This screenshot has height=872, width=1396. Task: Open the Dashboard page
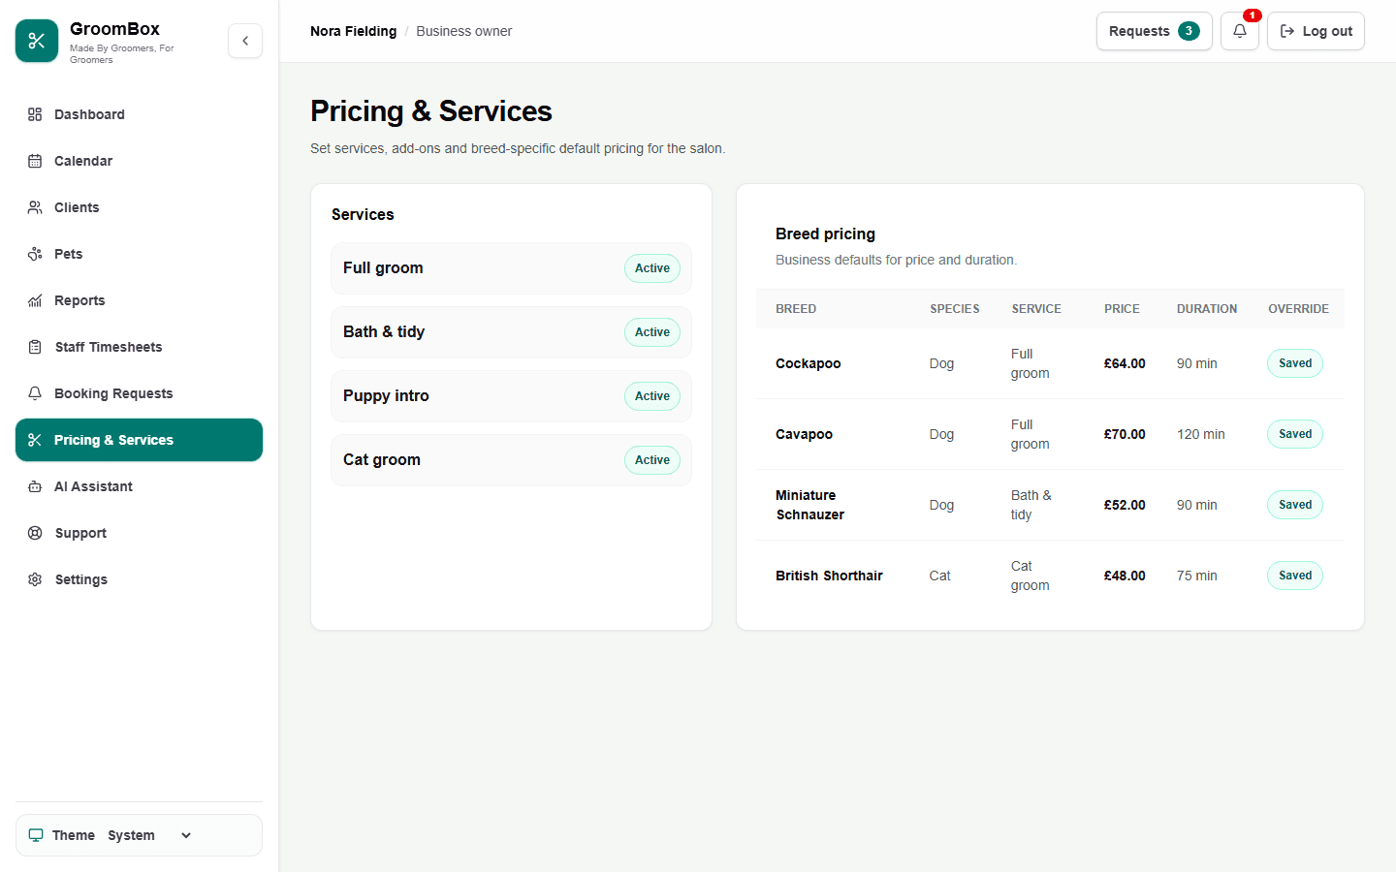click(139, 114)
